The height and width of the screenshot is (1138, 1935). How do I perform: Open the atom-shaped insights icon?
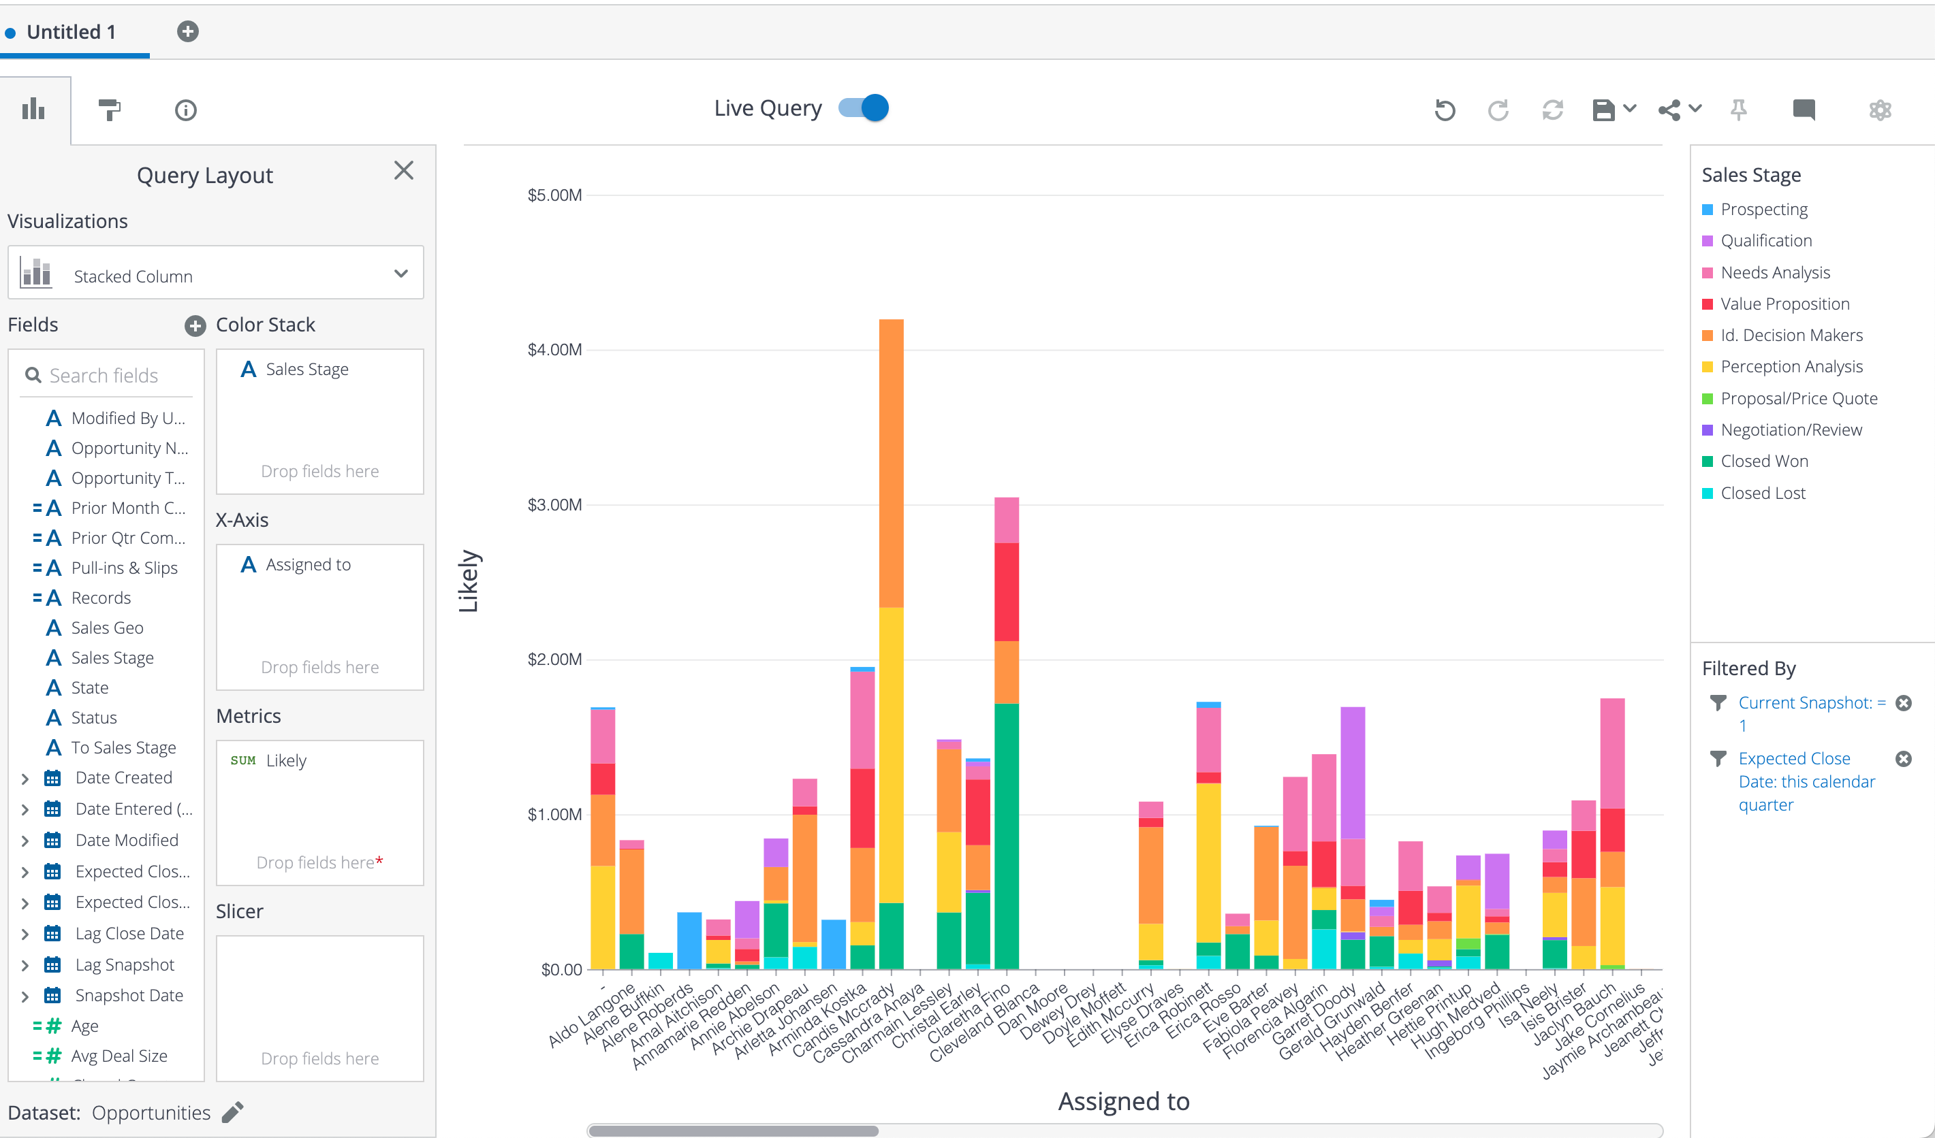tap(1880, 110)
